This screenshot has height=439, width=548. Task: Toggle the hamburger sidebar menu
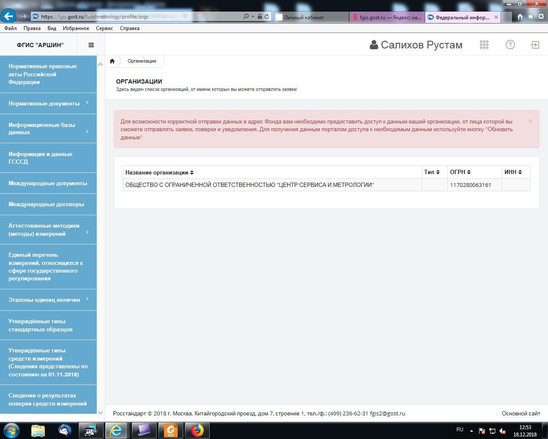(91, 45)
